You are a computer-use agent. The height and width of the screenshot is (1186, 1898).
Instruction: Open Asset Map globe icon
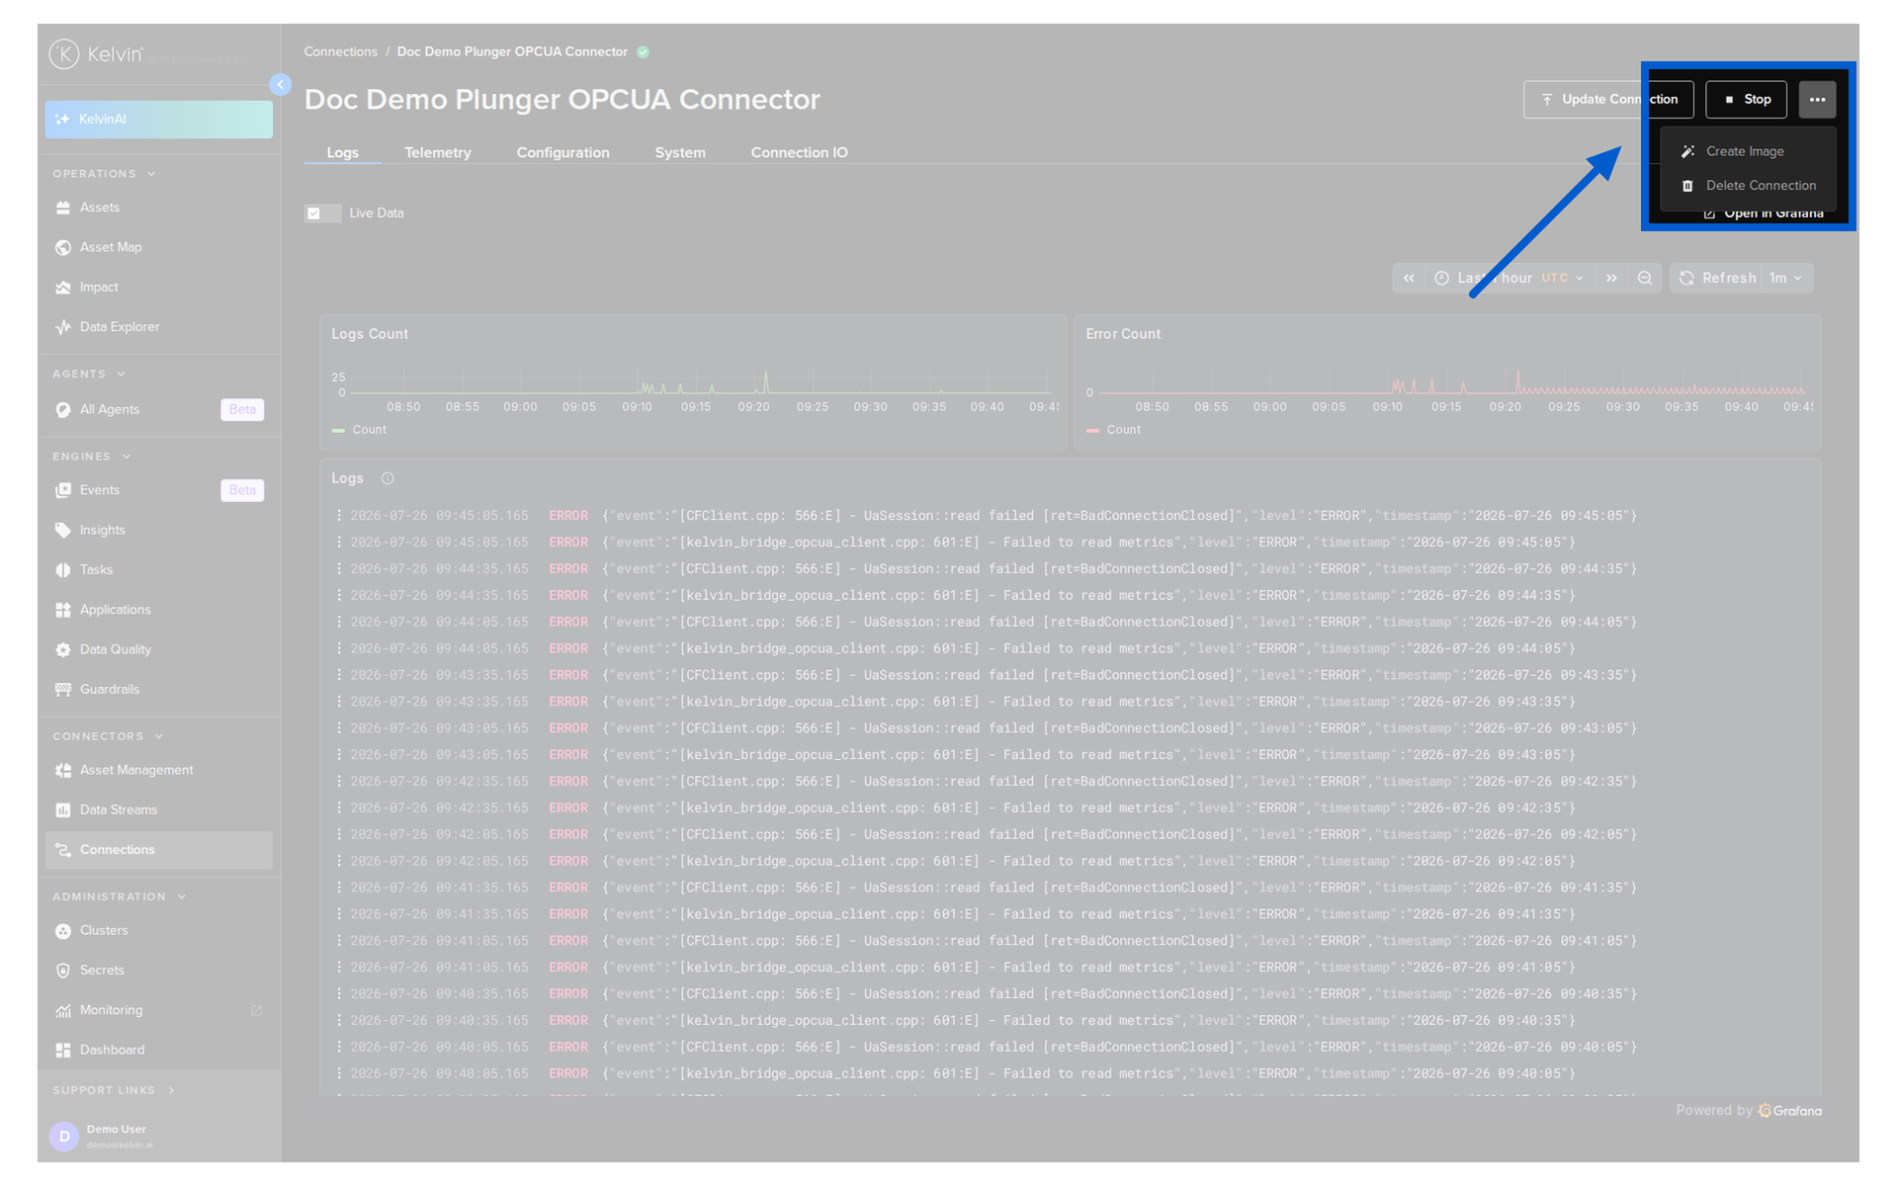pyautogui.click(x=63, y=247)
